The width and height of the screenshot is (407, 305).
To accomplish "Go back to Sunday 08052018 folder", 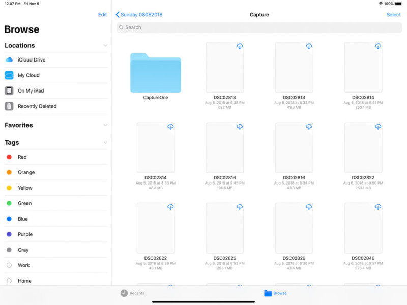I will tap(139, 15).
